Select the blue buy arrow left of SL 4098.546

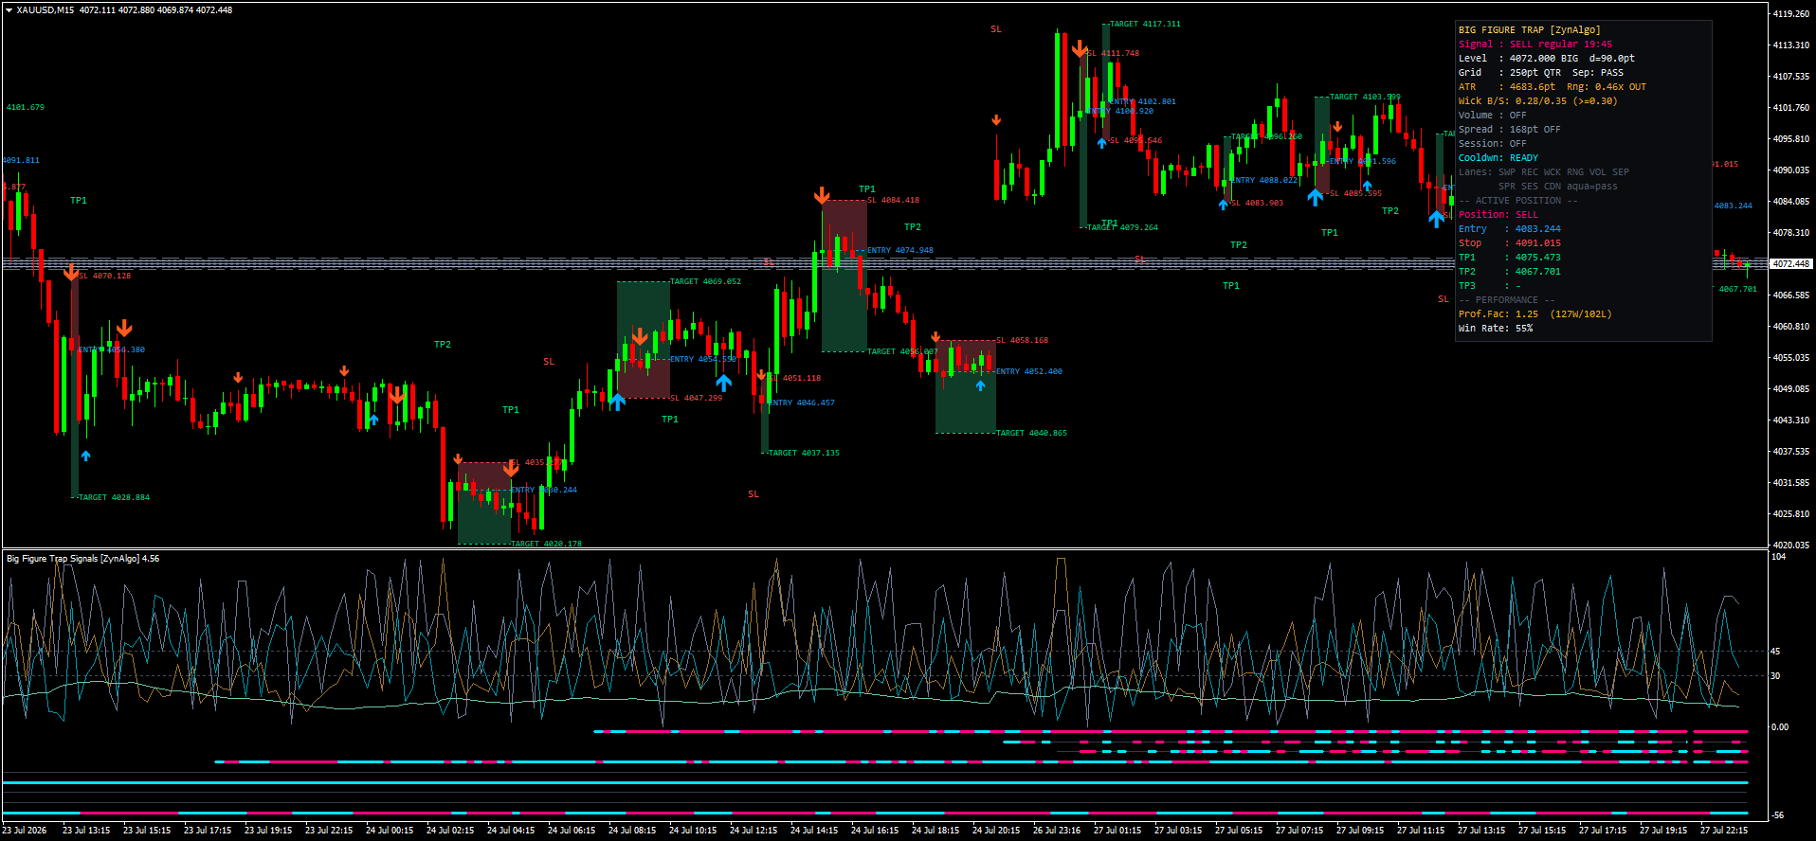(1101, 143)
